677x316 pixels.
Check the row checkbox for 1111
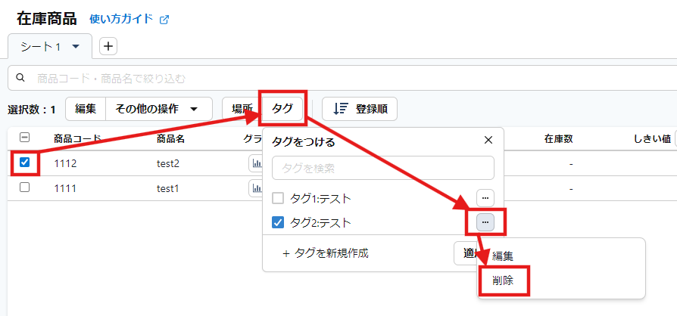point(24,187)
